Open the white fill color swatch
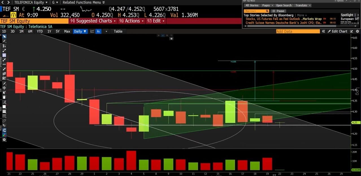Screen dimensions: 361x176 point(4,106)
